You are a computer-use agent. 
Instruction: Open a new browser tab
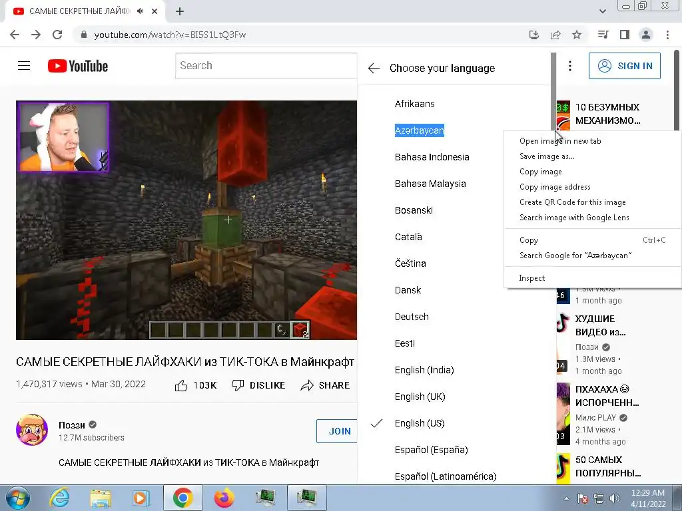click(180, 11)
